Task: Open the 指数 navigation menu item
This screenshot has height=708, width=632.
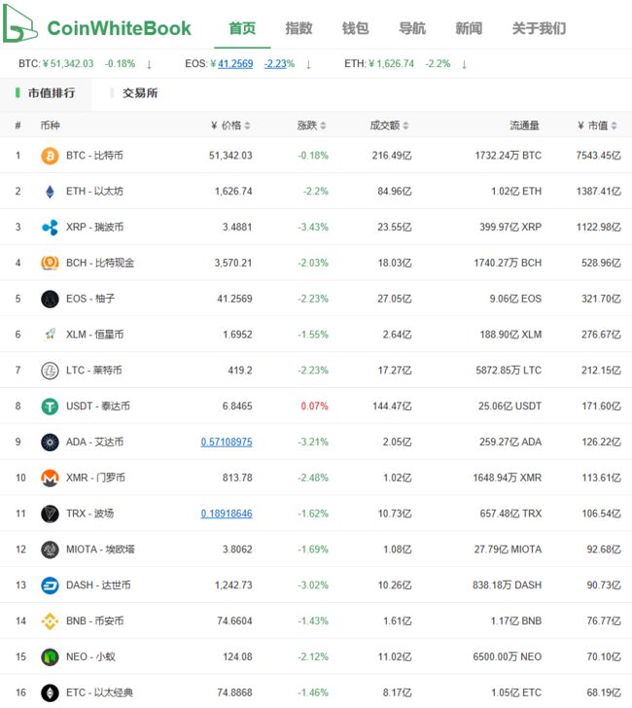Action: pos(298,28)
